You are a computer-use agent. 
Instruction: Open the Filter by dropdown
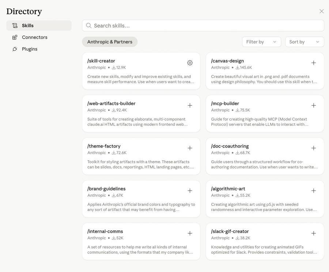[261, 42]
